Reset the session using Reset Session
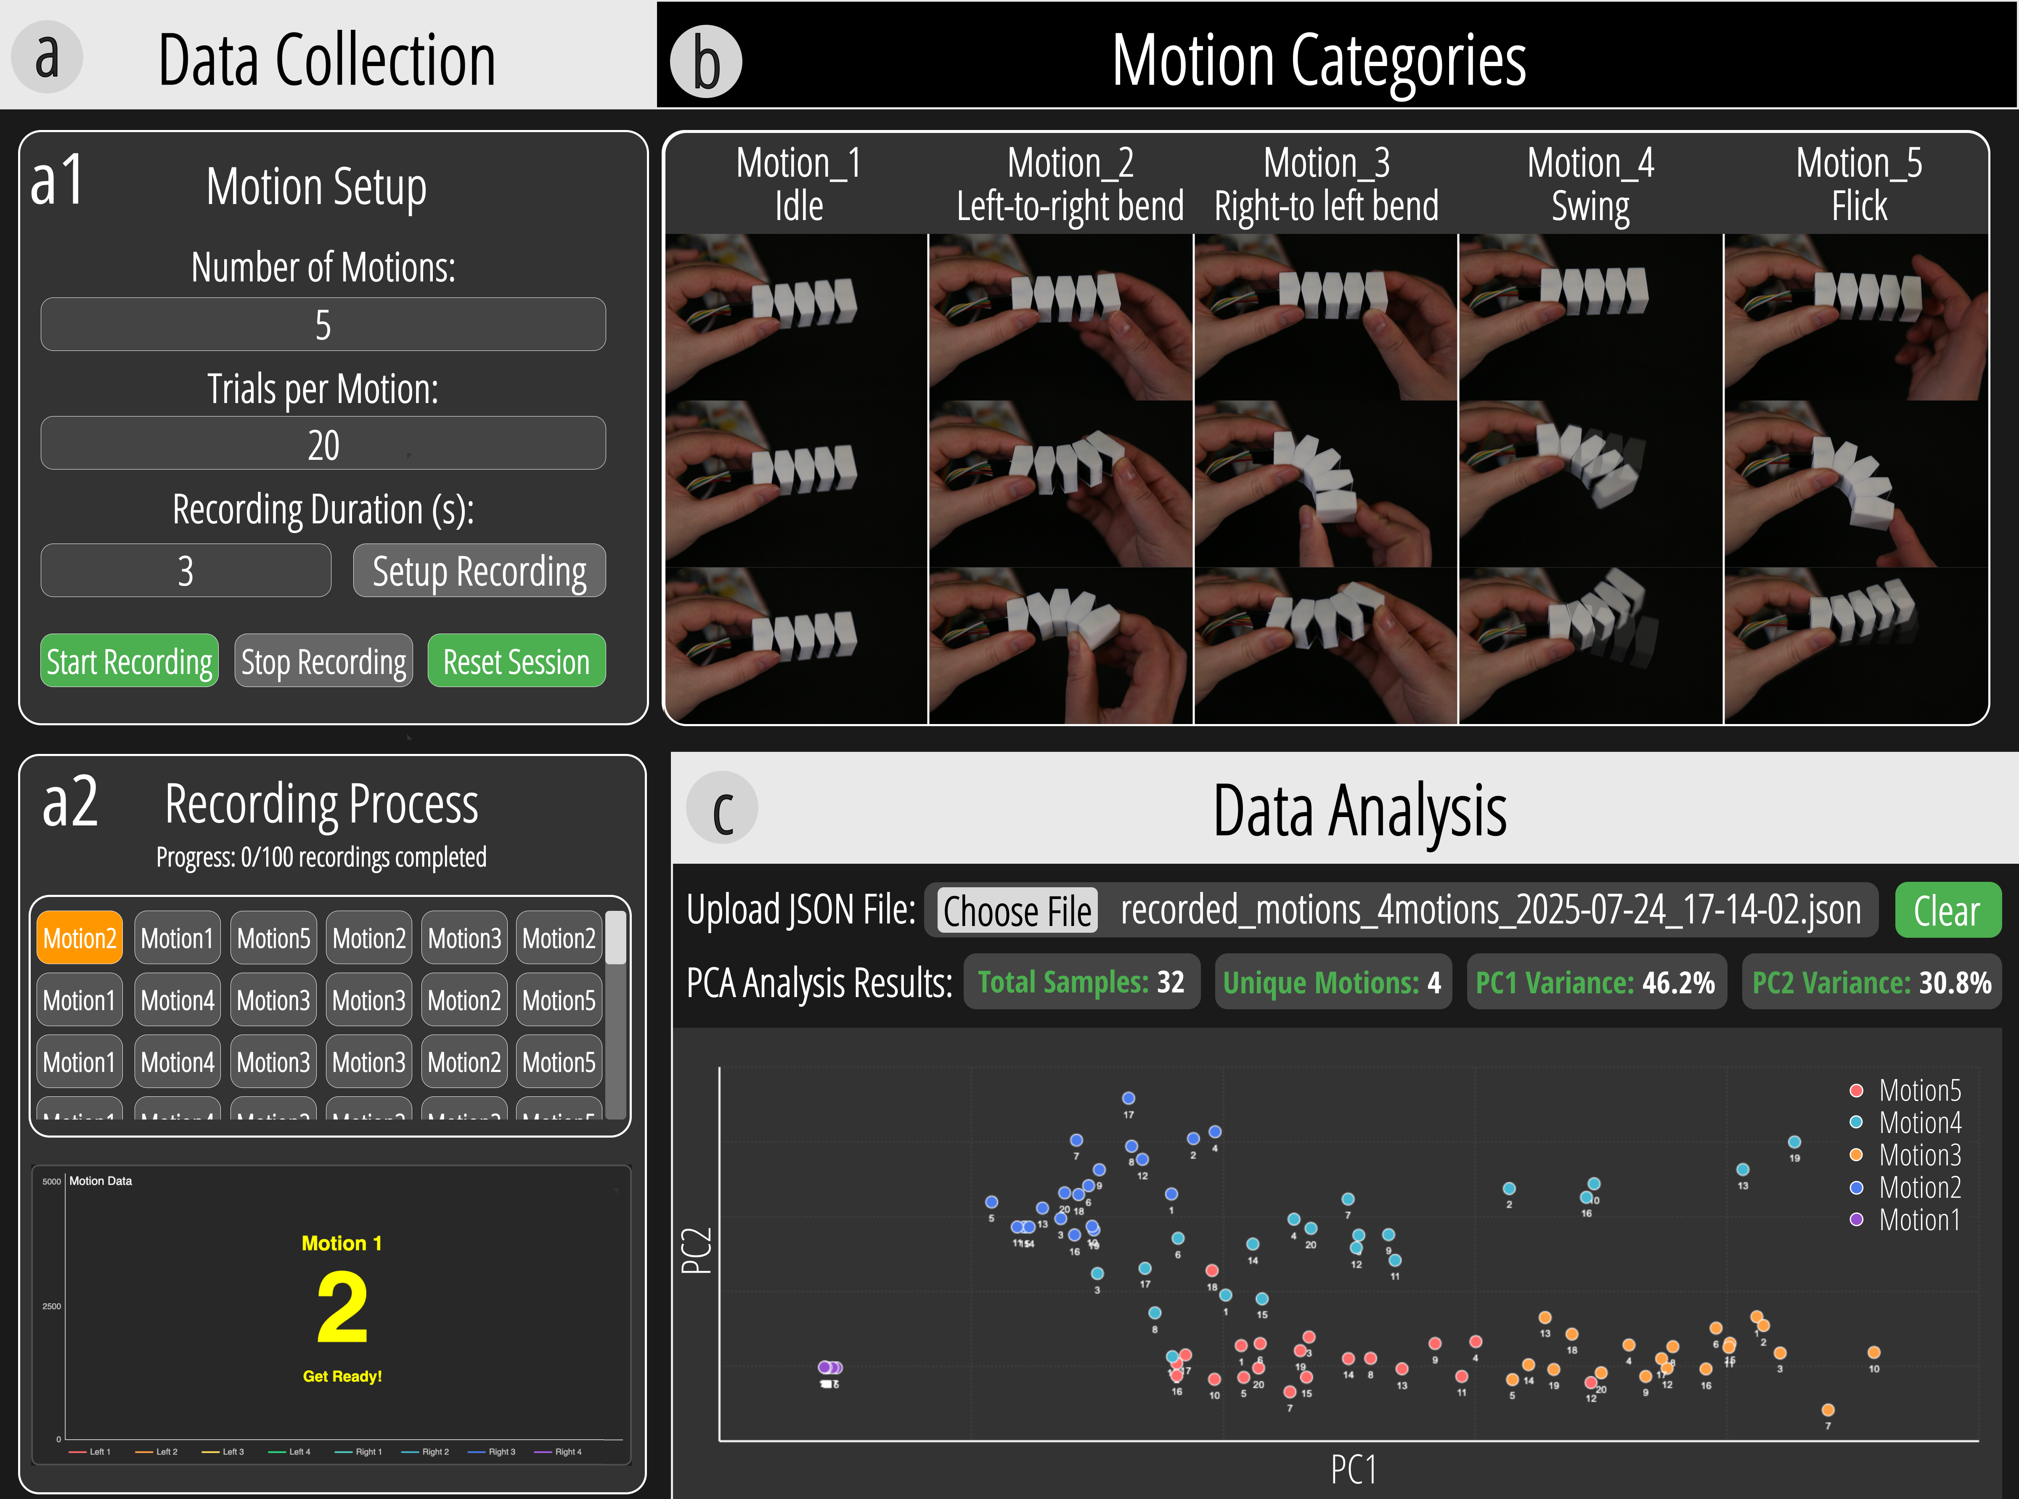 pos(516,661)
